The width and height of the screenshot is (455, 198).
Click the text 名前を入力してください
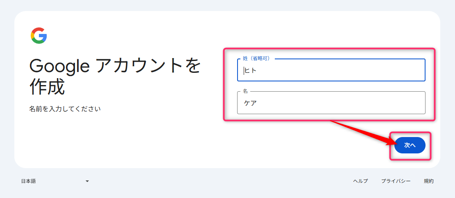pyautogui.click(x=65, y=109)
